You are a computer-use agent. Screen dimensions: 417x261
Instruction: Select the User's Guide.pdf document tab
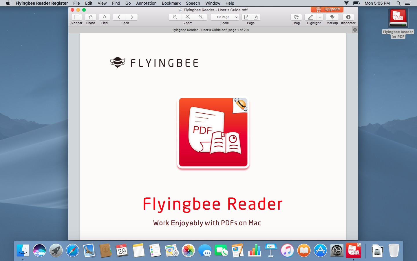point(210,30)
